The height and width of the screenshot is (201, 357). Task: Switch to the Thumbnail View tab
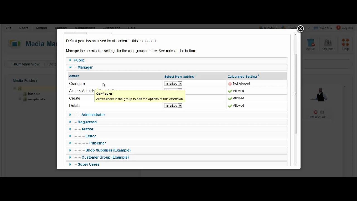pos(25,64)
